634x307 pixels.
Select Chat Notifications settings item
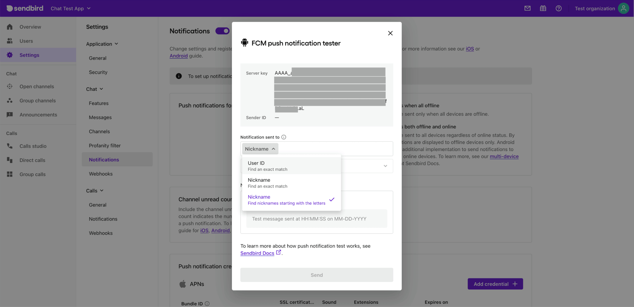[x=117, y=159]
